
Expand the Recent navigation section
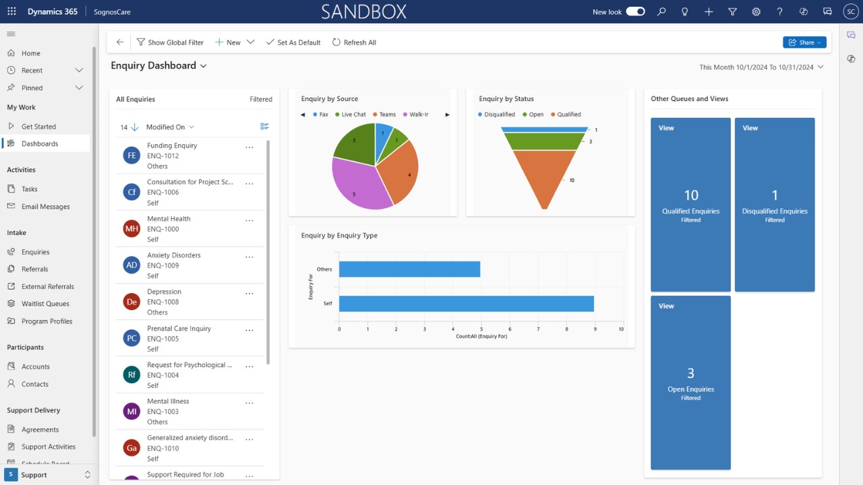click(x=79, y=70)
